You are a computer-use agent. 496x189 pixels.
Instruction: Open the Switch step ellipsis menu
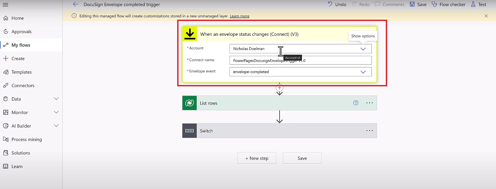(369, 131)
